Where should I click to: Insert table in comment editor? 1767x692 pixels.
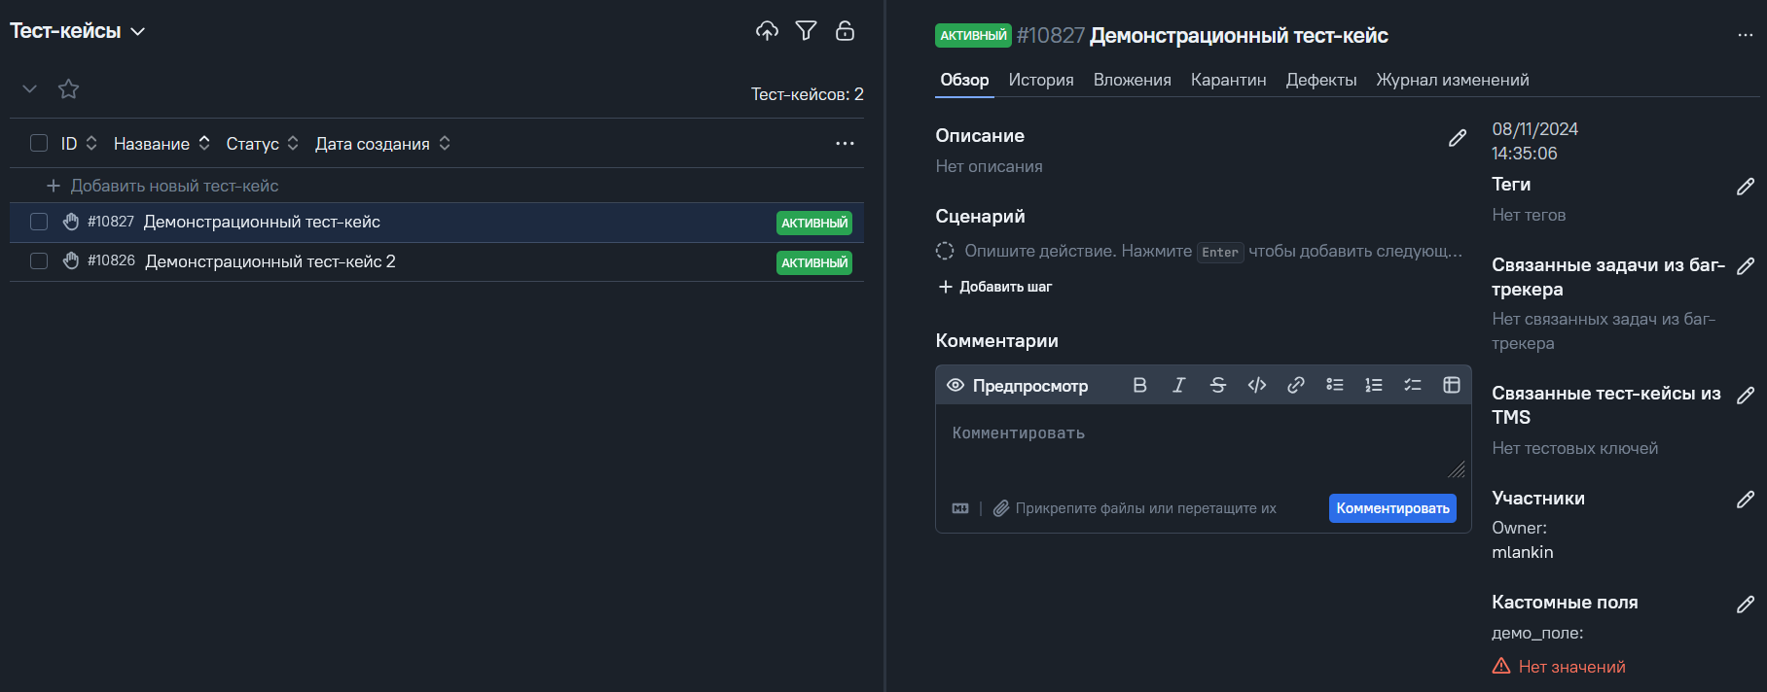point(1451,385)
